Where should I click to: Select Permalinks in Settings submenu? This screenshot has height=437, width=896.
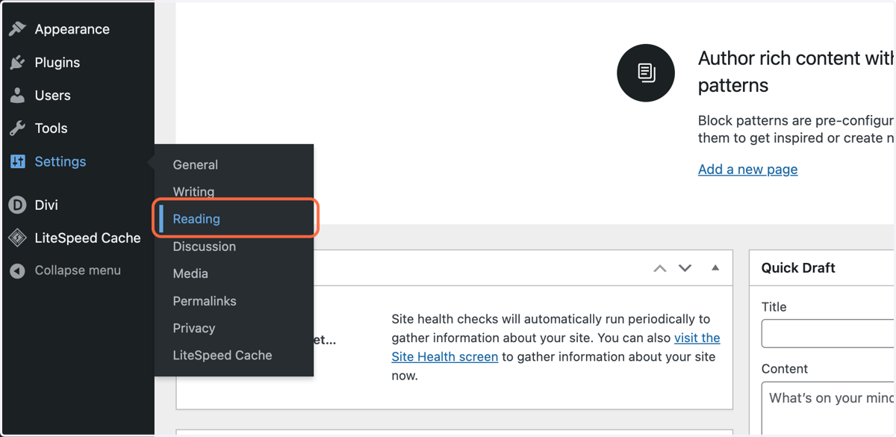coord(205,301)
